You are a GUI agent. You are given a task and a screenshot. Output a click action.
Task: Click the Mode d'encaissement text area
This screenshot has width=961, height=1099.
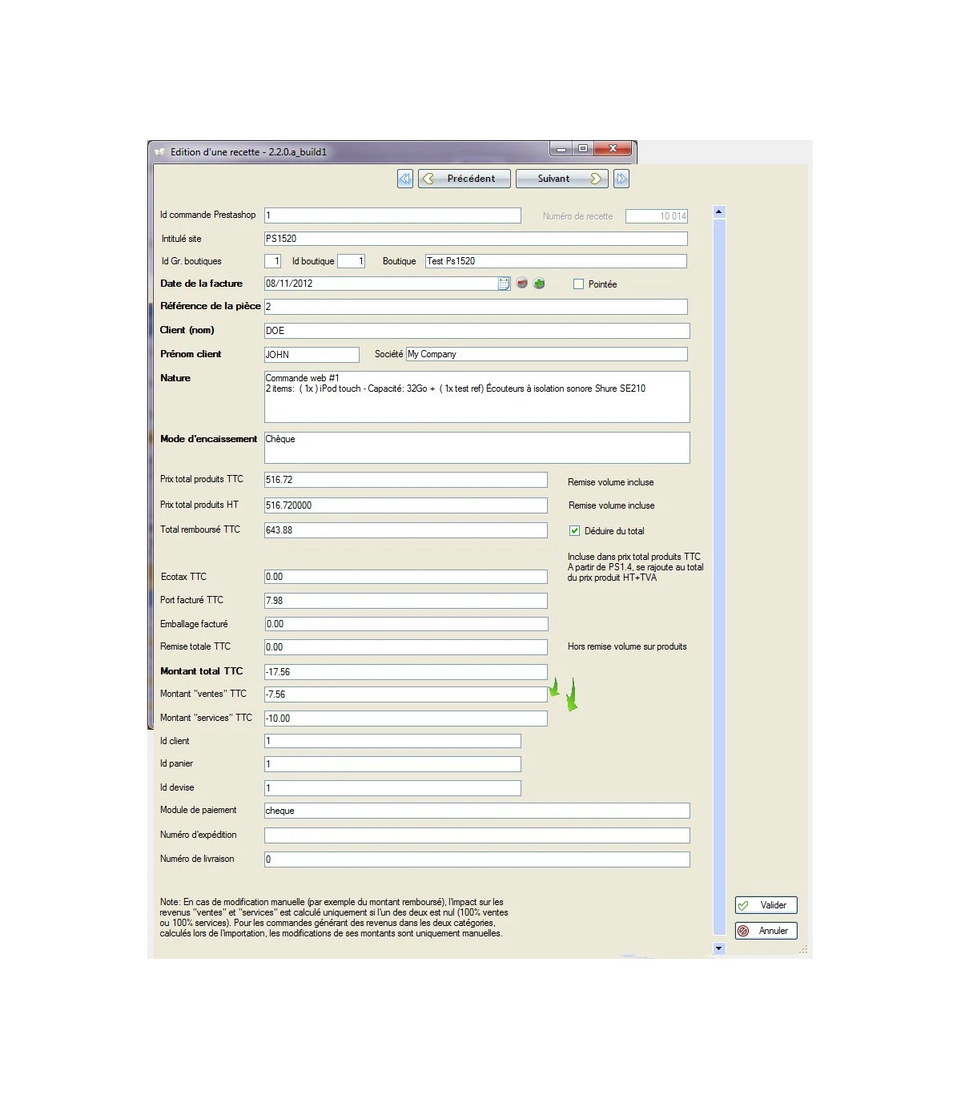476,448
